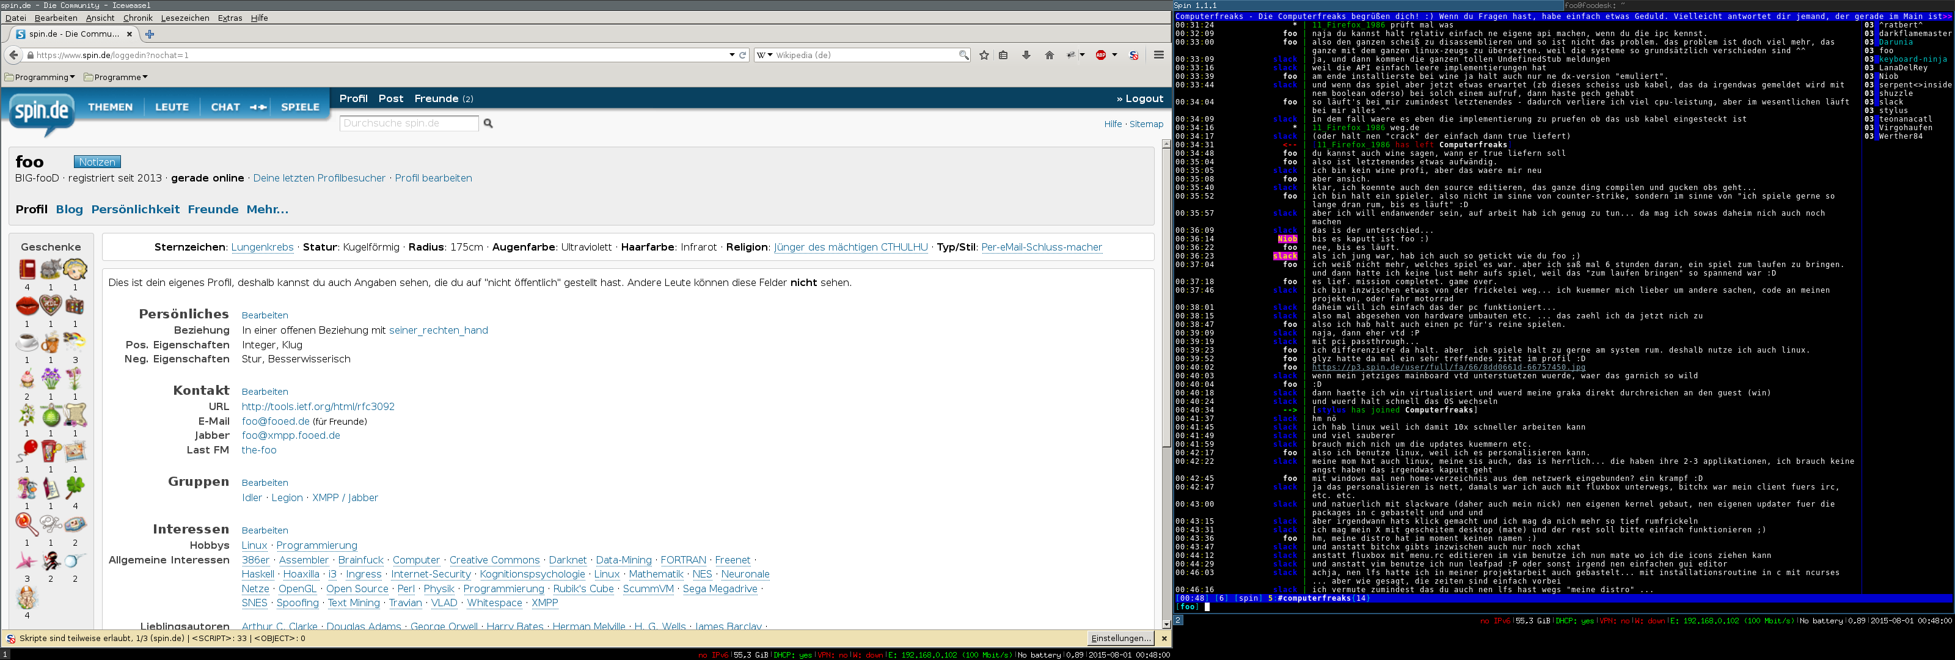Open the new tab plus button
1955x660 pixels.
click(x=150, y=34)
